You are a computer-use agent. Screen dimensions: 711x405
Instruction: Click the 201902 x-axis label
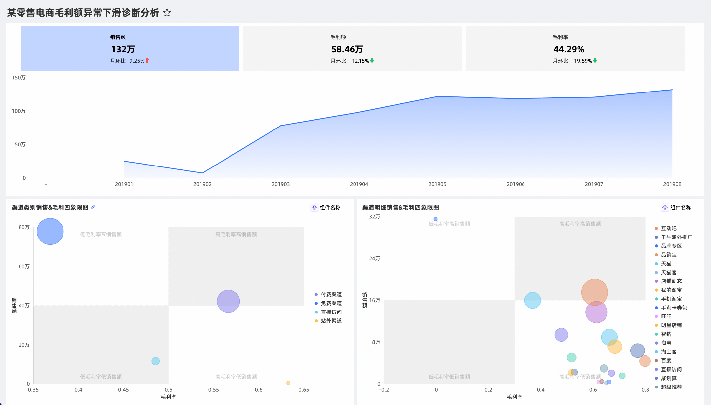coord(202,184)
